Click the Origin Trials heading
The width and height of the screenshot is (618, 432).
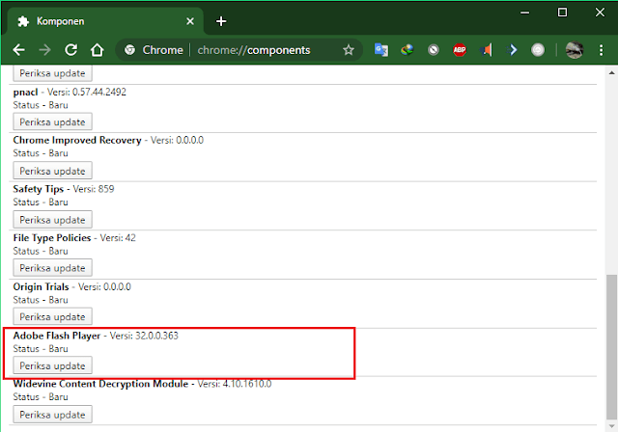point(41,286)
